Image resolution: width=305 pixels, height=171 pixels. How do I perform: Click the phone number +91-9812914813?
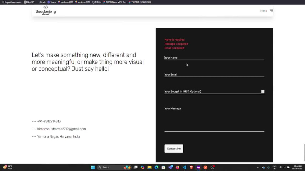tap(49, 121)
